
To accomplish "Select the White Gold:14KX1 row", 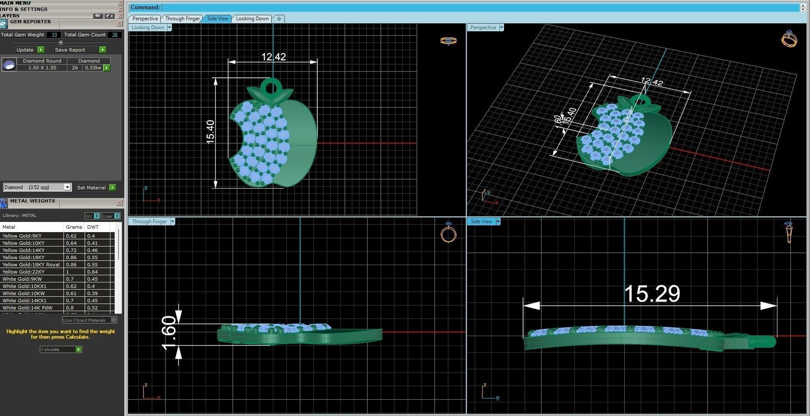I will (x=58, y=301).
